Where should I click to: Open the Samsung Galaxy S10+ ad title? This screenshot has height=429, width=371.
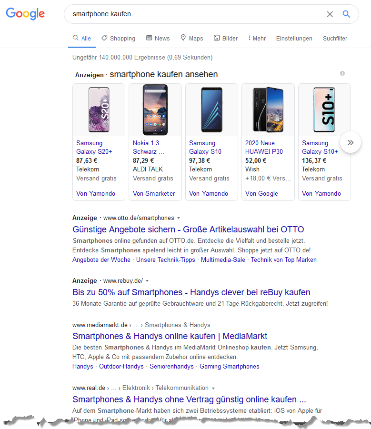(x=320, y=147)
